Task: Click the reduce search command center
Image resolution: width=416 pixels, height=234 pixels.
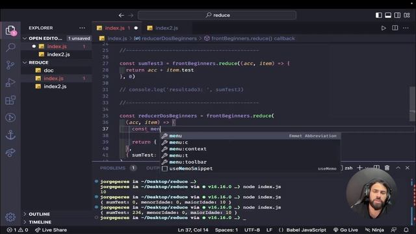Action: [x=217, y=15]
